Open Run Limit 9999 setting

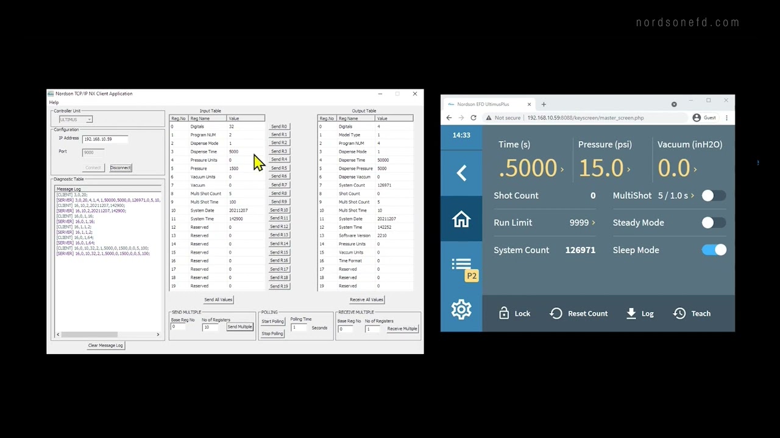pyautogui.click(x=582, y=223)
